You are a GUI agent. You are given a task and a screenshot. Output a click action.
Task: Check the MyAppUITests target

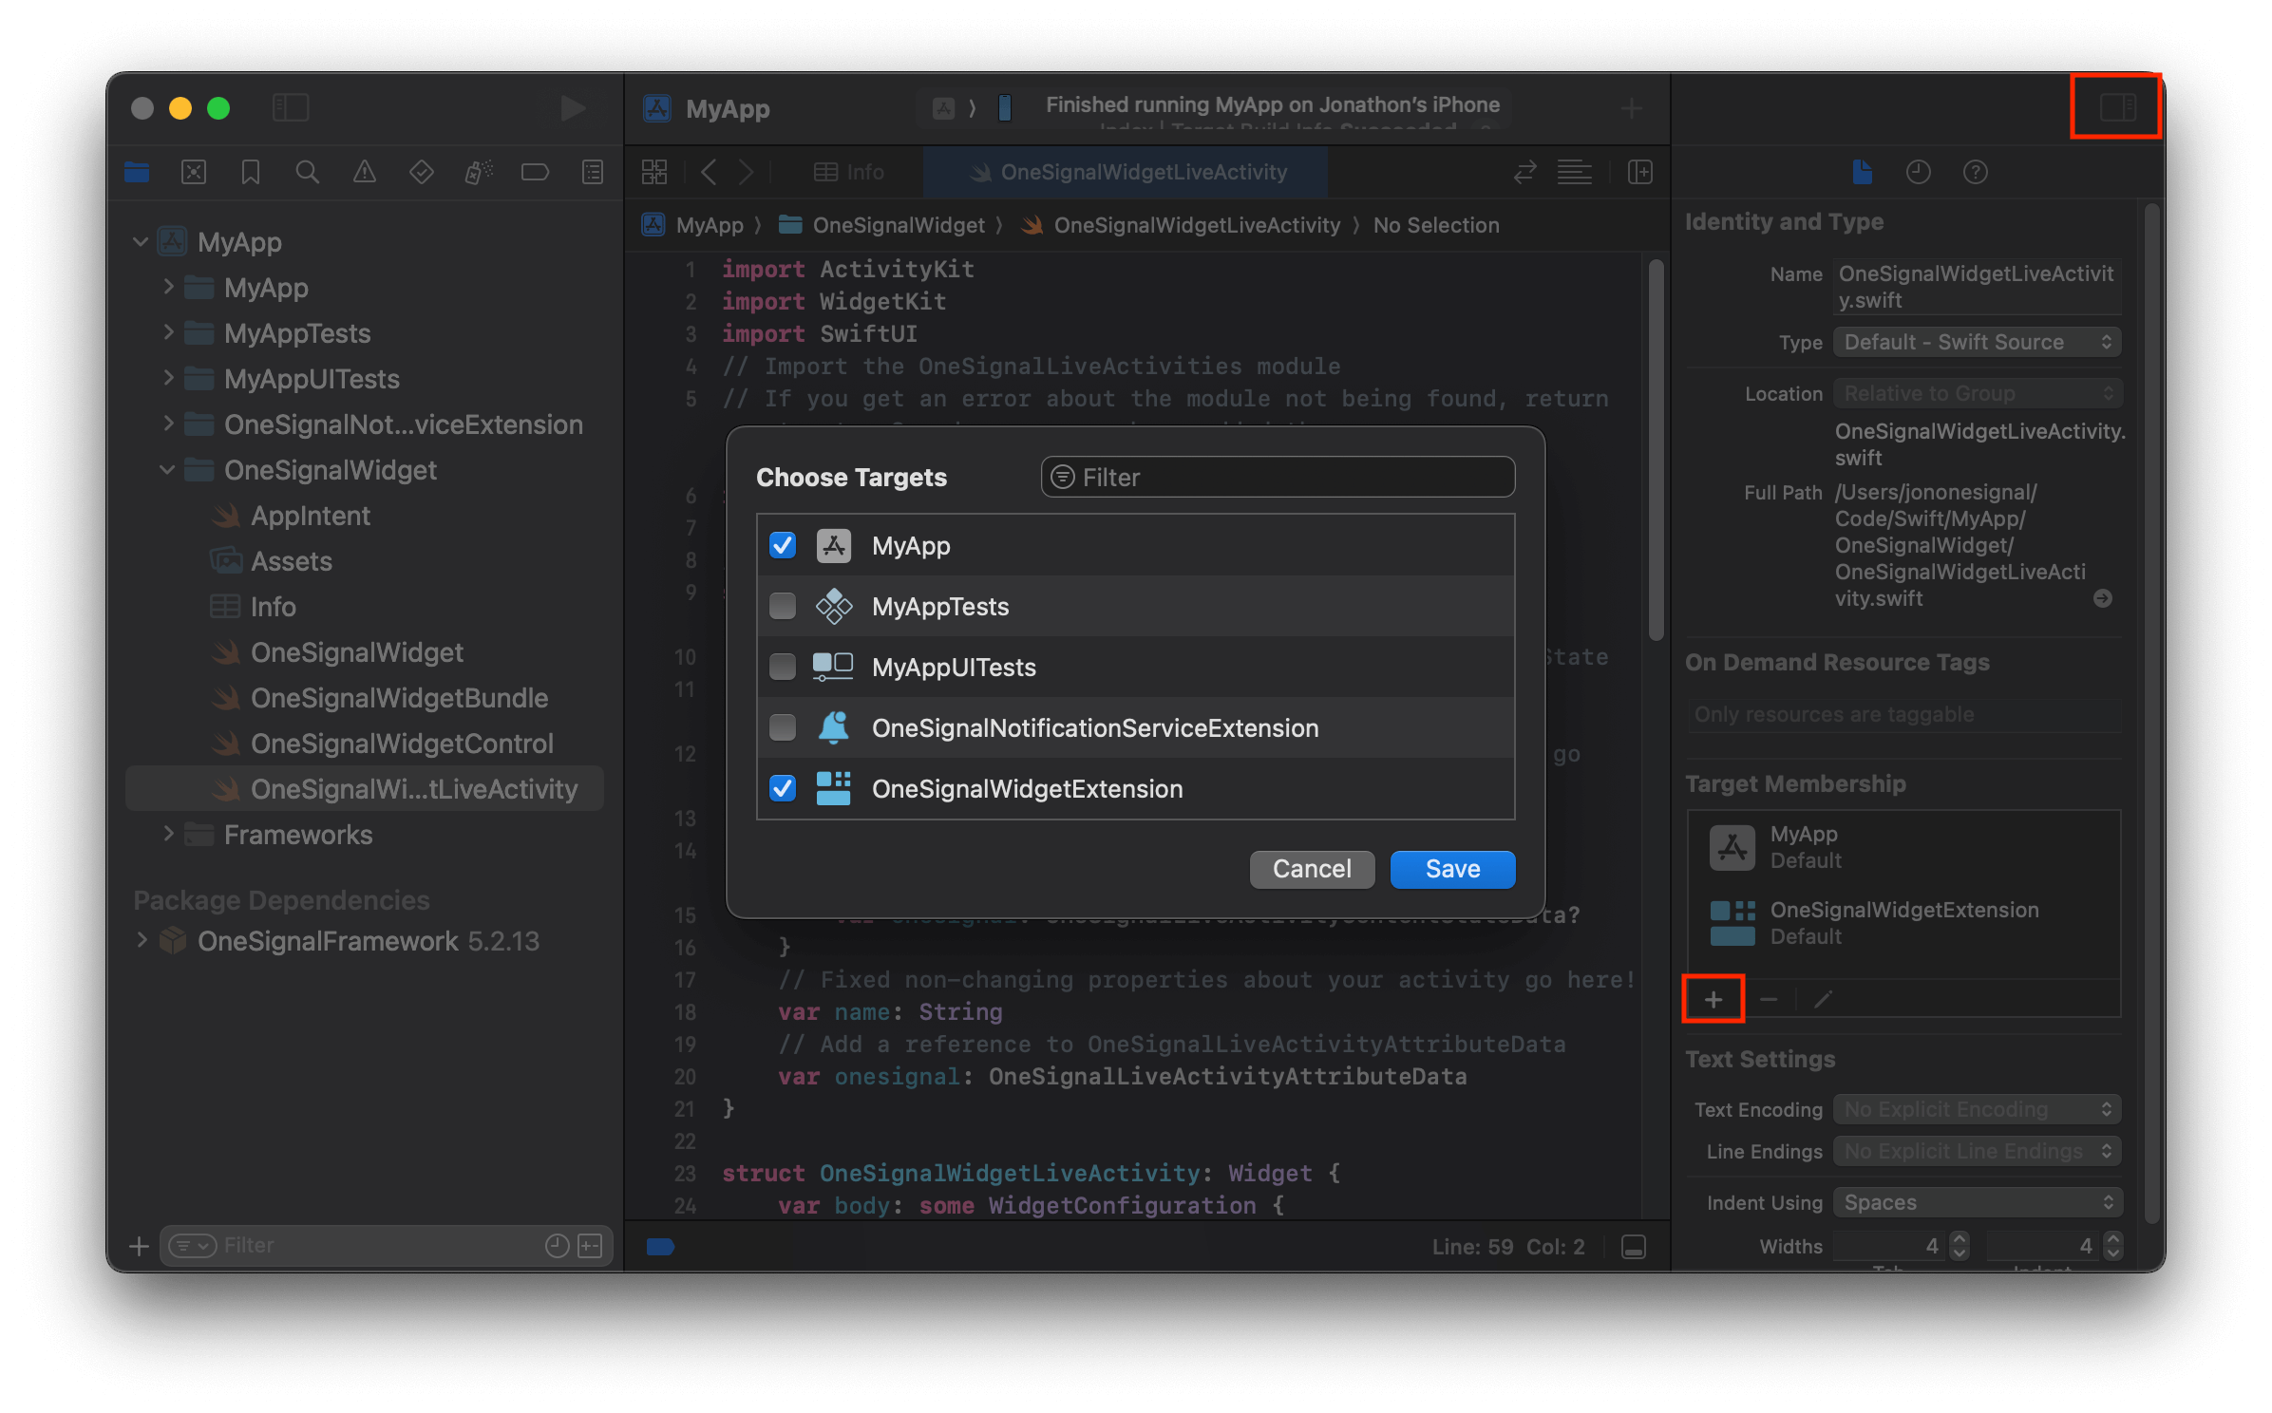tap(783, 667)
